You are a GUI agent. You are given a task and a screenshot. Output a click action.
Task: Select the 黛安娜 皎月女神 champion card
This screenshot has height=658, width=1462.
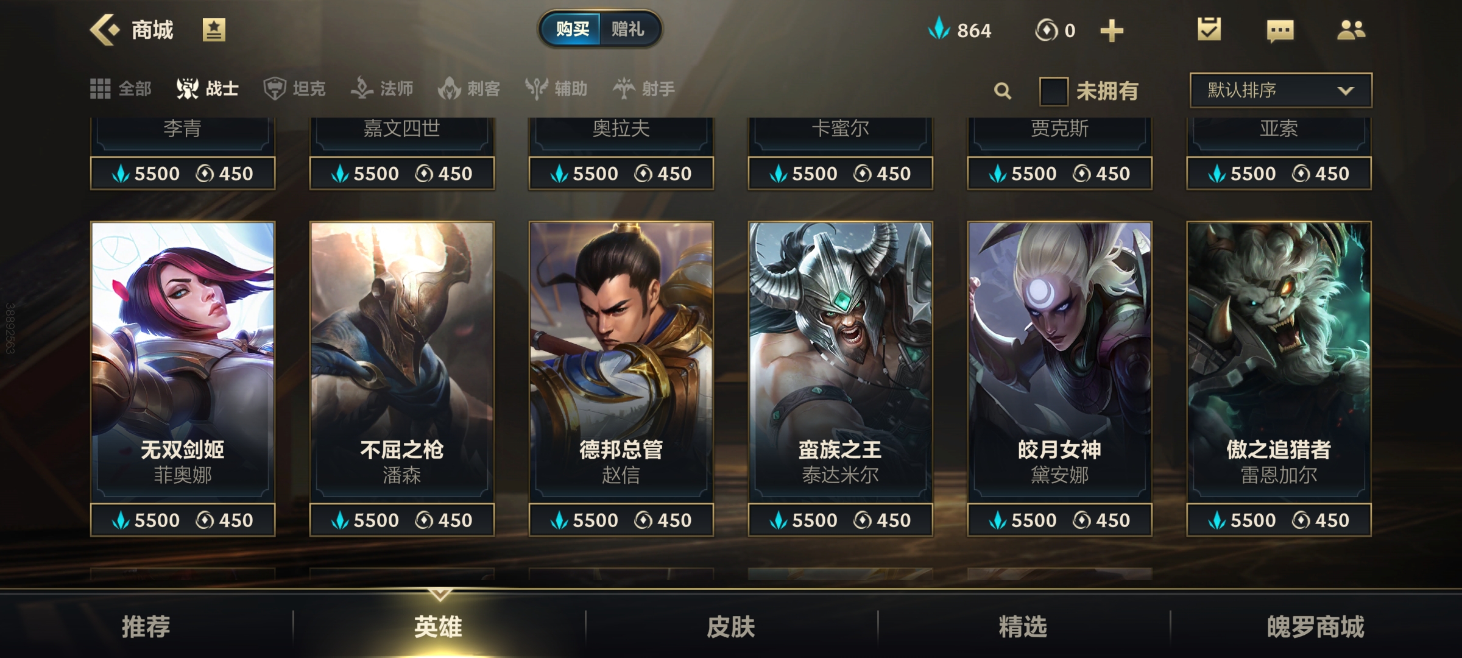tap(1060, 361)
